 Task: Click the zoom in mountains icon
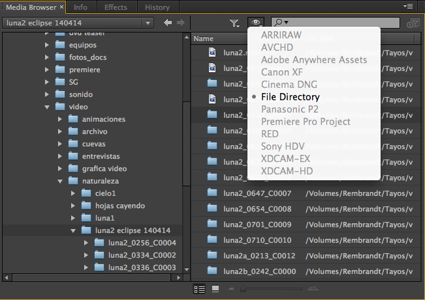point(314,288)
